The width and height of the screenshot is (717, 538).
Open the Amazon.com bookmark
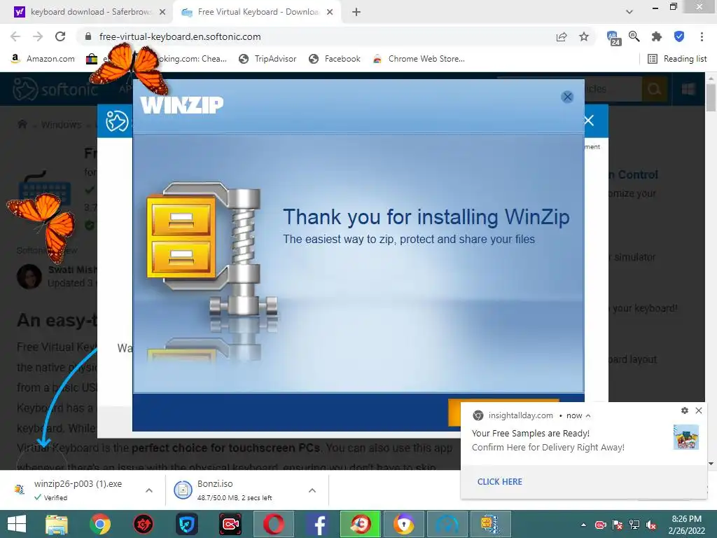click(x=43, y=59)
